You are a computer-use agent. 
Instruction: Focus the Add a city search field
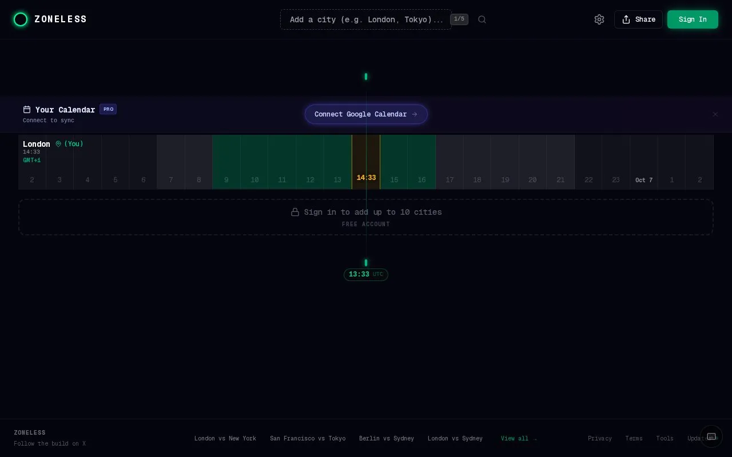pyautogui.click(x=366, y=19)
